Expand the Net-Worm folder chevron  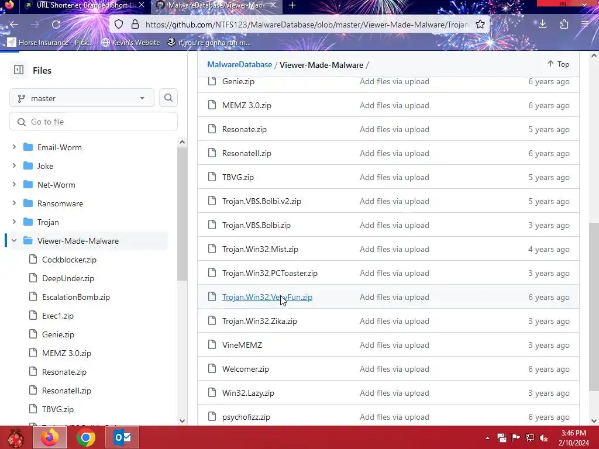point(14,184)
